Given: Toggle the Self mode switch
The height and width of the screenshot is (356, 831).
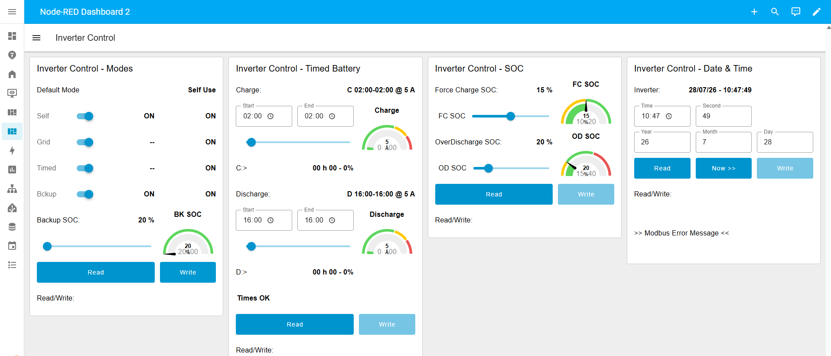Looking at the screenshot, I should 85,116.
